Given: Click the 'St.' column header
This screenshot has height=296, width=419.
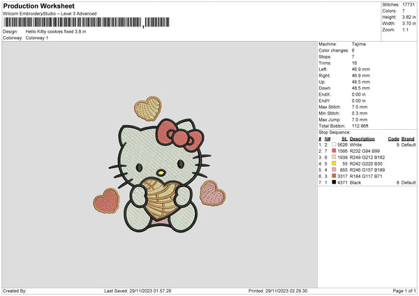Looking at the screenshot, I should click(x=344, y=139).
